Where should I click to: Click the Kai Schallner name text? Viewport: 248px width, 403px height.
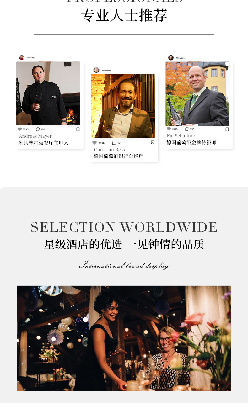(181, 136)
